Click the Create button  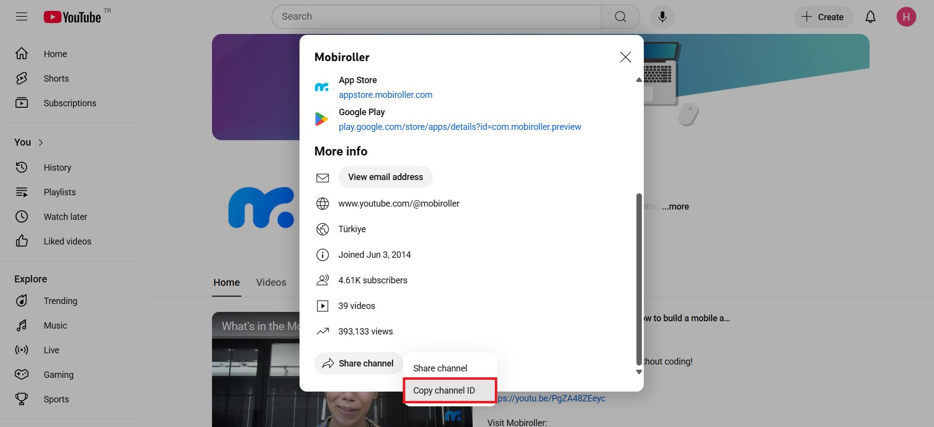(x=823, y=17)
